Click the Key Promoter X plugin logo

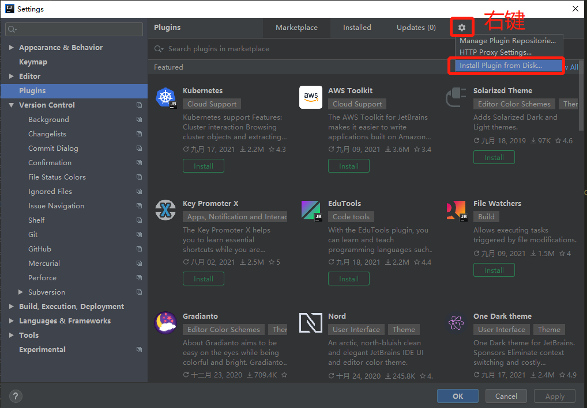[165, 210]
